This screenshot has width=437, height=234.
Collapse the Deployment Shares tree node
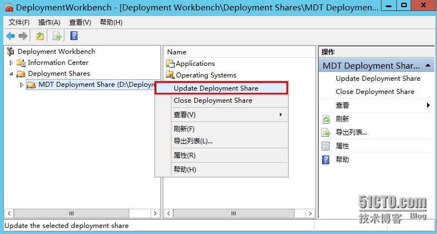(11, 74)
